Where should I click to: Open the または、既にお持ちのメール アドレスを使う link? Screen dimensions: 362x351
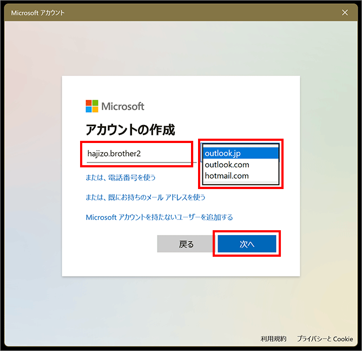coord(146,197)
